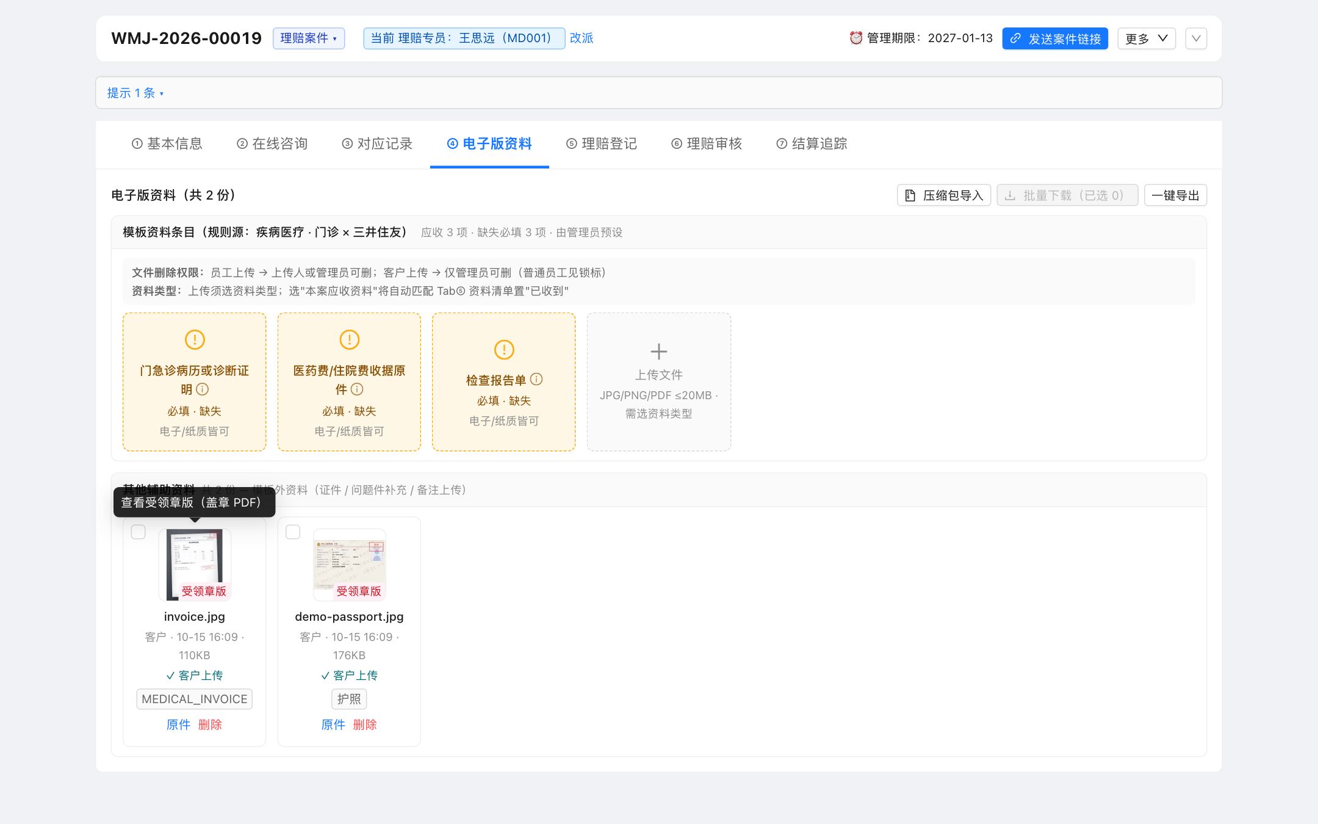This screenshot has height=824, width=1318.
Task: Click the 护照 tag
Action: 349,699
